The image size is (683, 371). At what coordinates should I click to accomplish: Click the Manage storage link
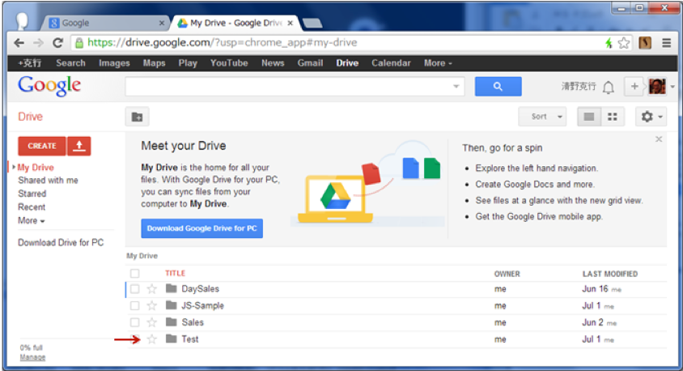point(32,357)
